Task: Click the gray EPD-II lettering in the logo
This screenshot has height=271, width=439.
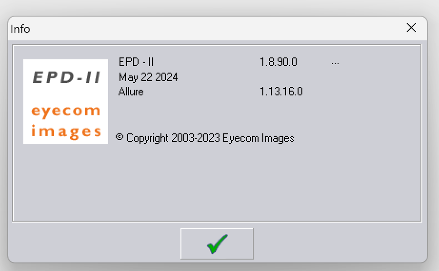Action: tap(66, 77)
